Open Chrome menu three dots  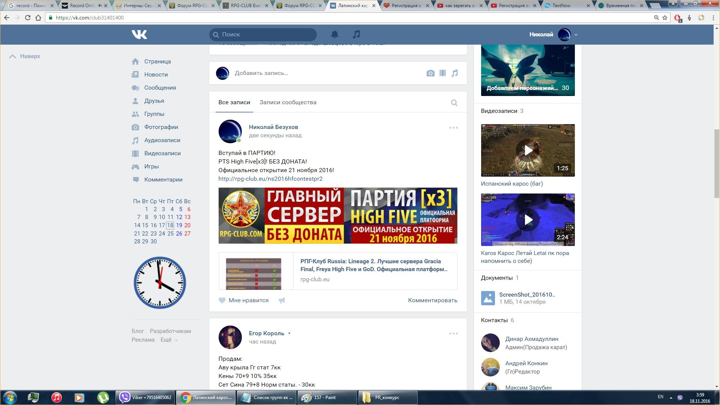pyautogui.click(x=713, y=18)
